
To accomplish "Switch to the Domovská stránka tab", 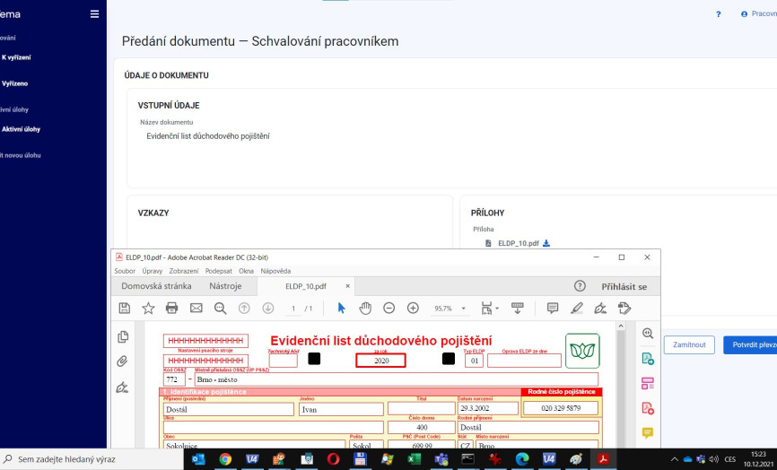I will point(156,286).
